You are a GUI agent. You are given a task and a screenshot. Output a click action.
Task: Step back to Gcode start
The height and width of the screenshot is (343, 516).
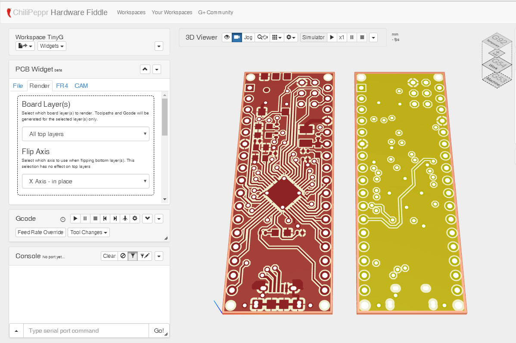click(105, 218)
